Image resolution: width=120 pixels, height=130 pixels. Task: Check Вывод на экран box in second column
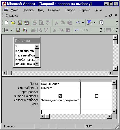(97, 96)
